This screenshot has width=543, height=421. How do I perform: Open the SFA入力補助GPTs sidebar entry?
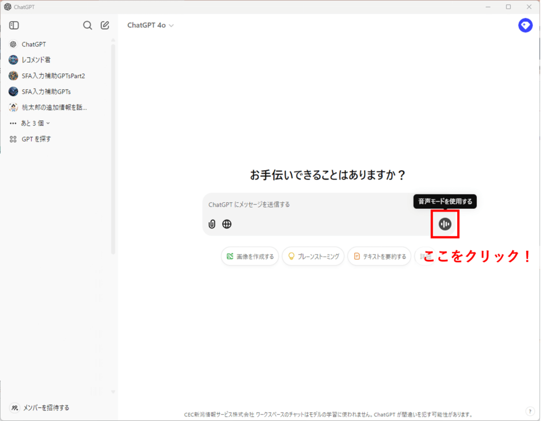click(46, 92)
